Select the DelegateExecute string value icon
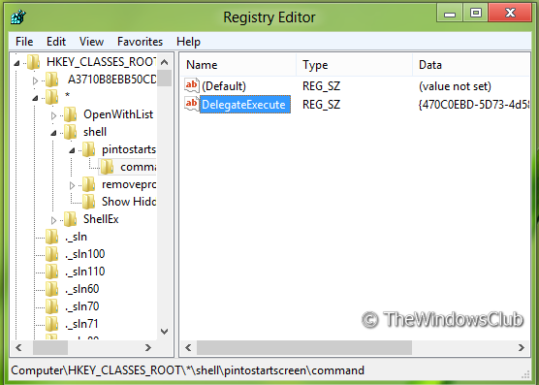The height and width of the screenshot is (385, 539). (x=192, y=104)
